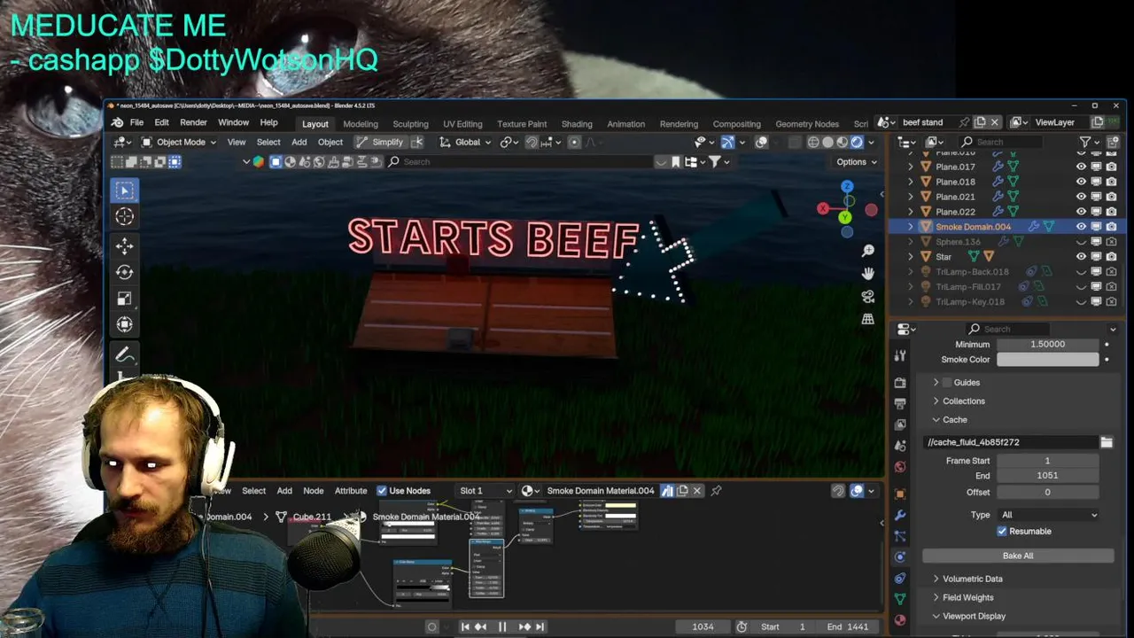
Task: Enable the Guides checkbox
Action: pyautogui.click(x=947, y=382)
